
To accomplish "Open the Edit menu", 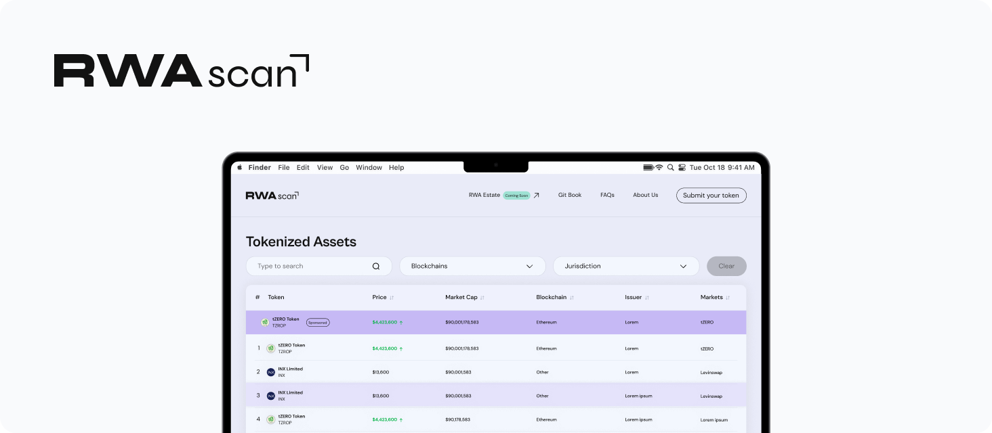I will click(x=303, y=168).
